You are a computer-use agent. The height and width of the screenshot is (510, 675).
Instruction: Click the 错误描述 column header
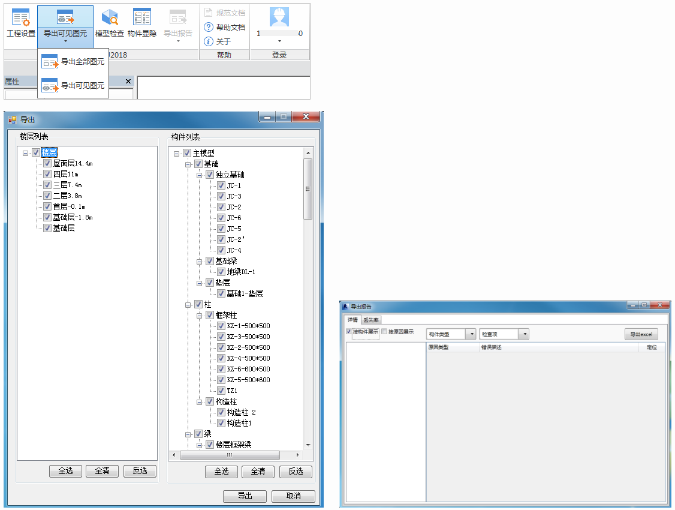559,347
